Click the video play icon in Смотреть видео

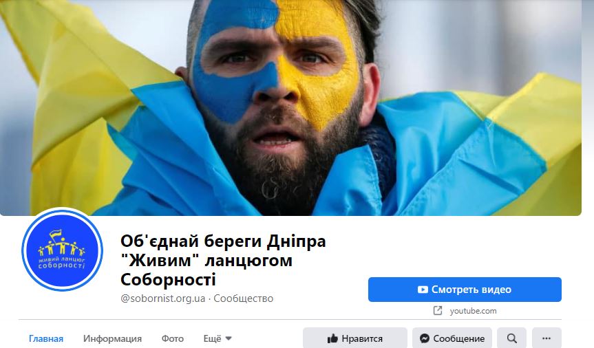click(x=423, y=290)
